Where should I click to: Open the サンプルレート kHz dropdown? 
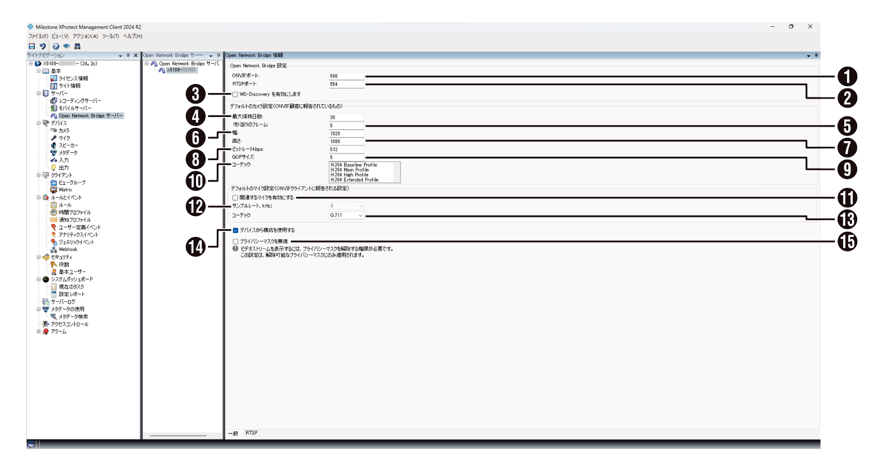point(347,206)
